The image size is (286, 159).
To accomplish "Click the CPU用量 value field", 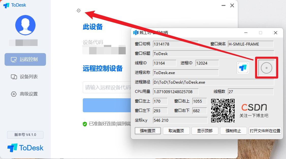I will pos(176,91).
